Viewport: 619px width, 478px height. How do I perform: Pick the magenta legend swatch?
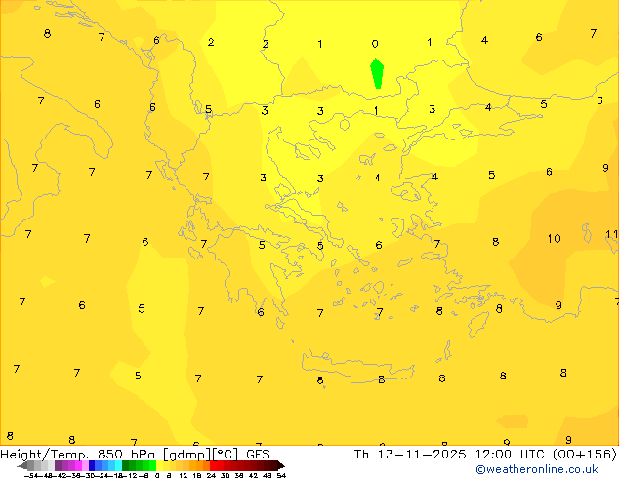(78, 465)
